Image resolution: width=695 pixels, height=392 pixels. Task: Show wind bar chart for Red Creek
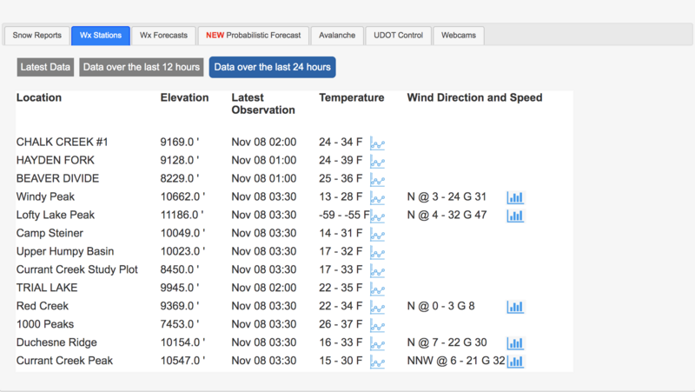[x=515, y=307]
